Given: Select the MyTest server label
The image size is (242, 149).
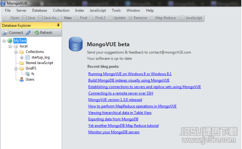Looking at the screenshot, I should click(20, 41).
